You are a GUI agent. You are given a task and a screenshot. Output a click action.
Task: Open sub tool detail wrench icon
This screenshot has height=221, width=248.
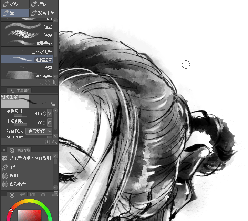54,142
